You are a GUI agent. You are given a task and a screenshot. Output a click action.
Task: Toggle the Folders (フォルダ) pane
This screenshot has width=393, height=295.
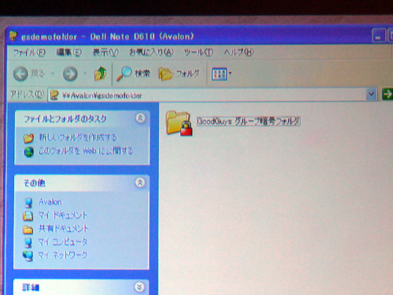179,74
